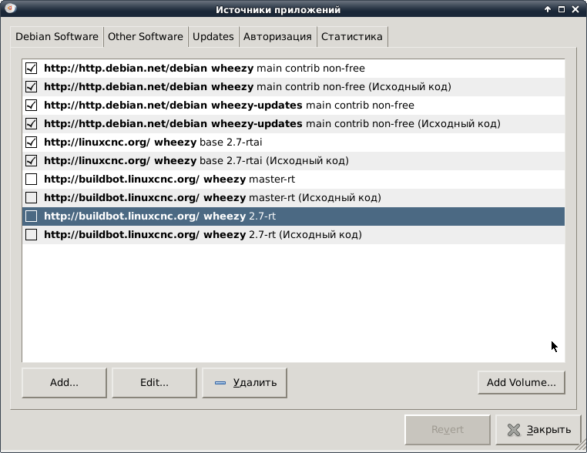Uncheck debian wheezy main contrib non-free source
Viewport: 587px width, 453px height.
(x=31, y=68)
